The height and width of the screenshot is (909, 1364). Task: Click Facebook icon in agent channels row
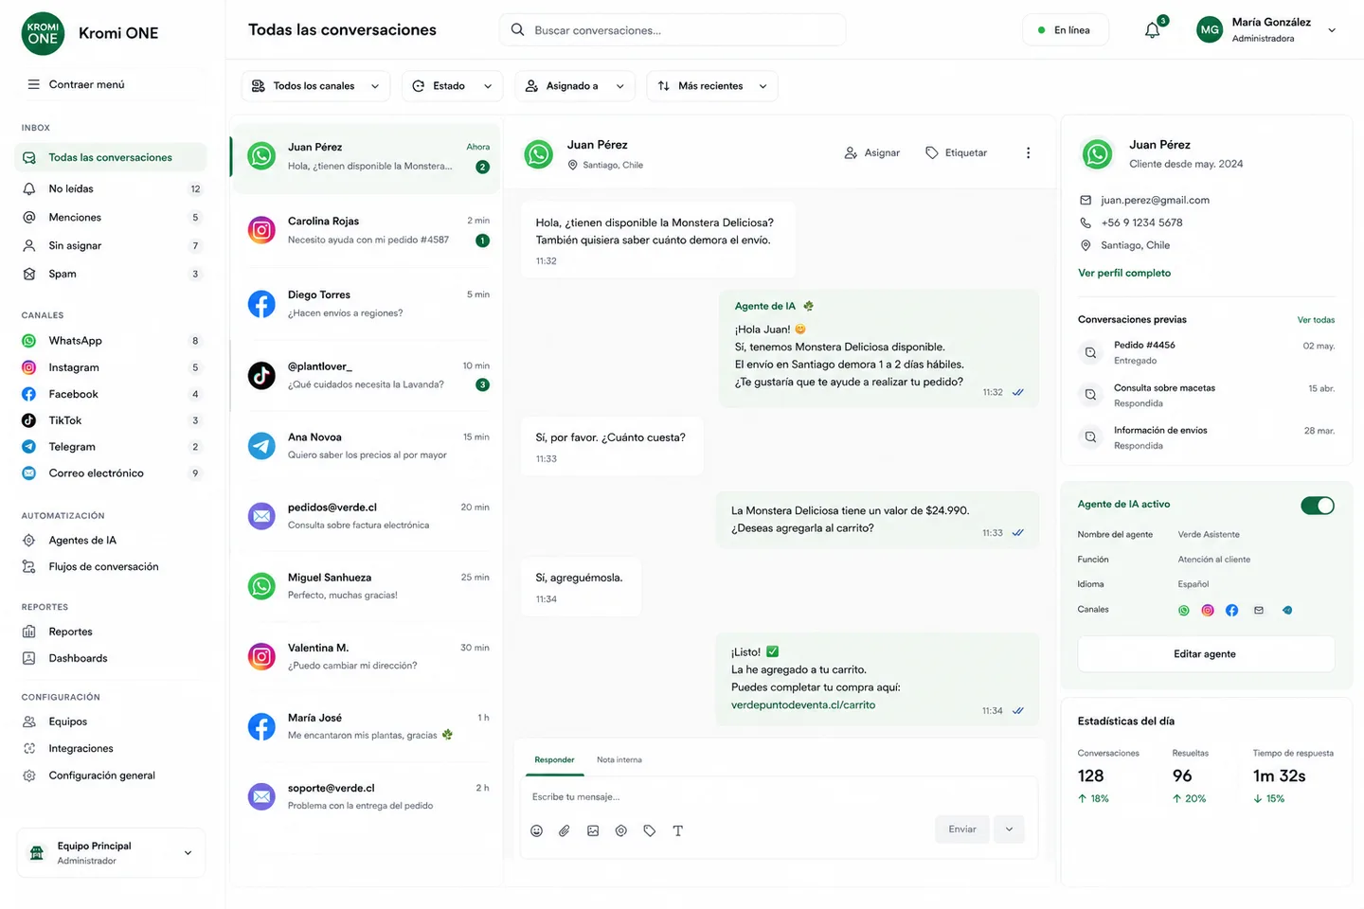(1231, 611)
